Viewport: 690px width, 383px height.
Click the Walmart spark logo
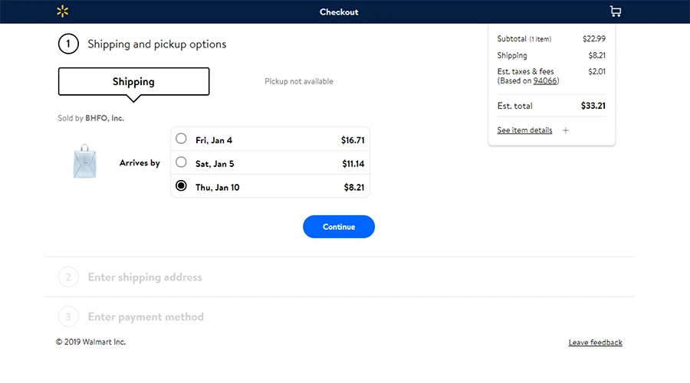tap(62, 11)
